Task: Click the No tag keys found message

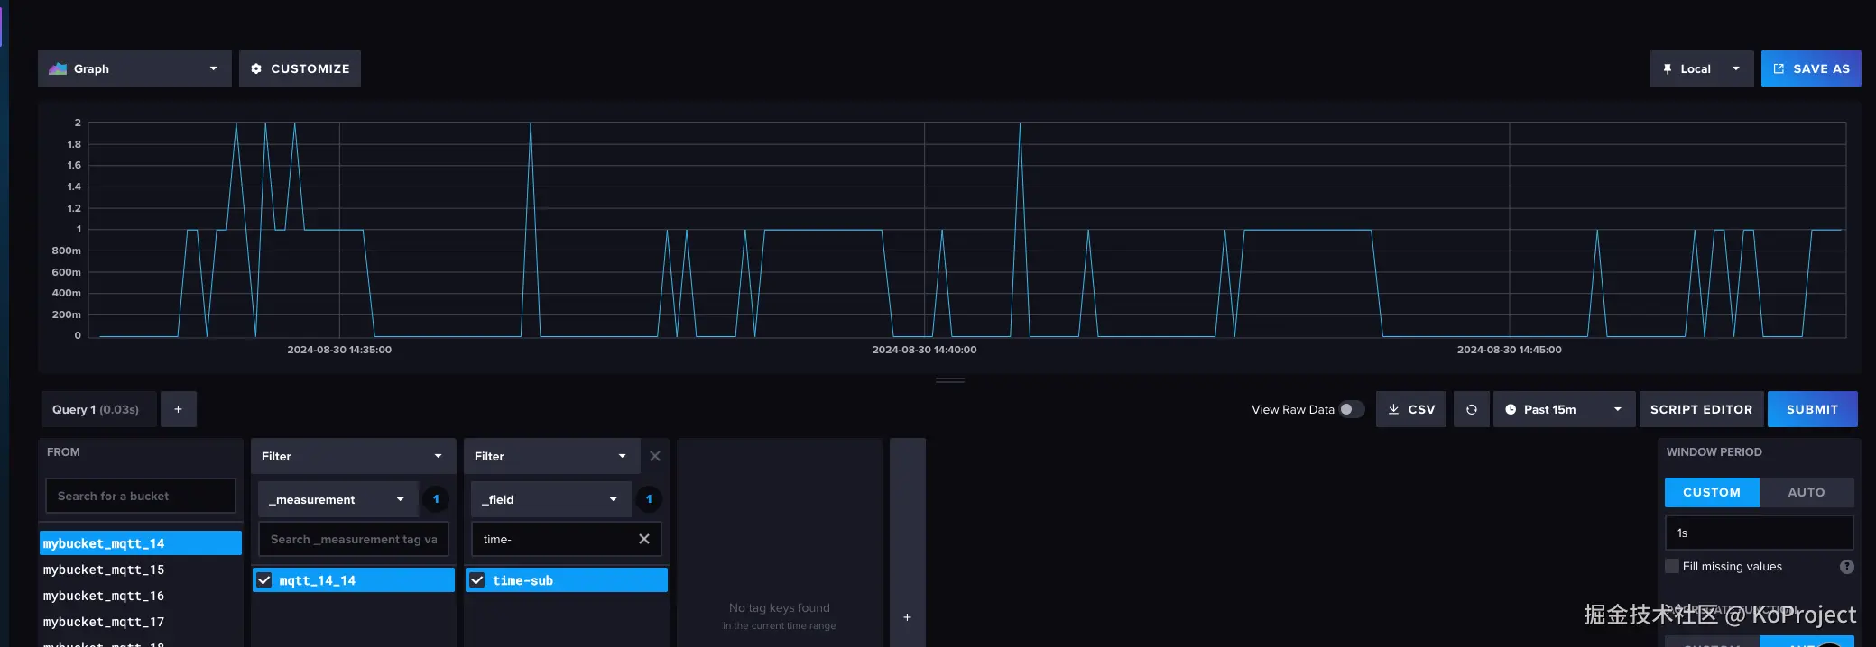Action: pyautogui.click(x=779, y=608)
